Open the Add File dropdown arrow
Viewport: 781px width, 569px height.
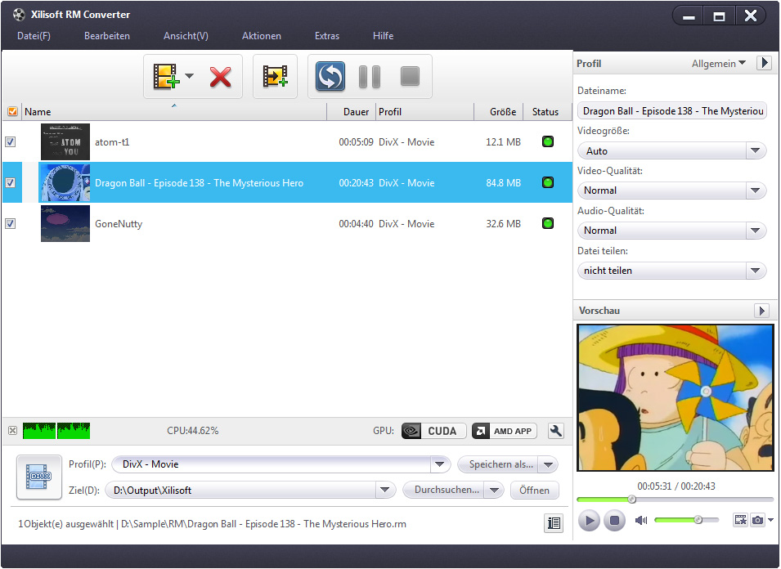coord(189,76)
